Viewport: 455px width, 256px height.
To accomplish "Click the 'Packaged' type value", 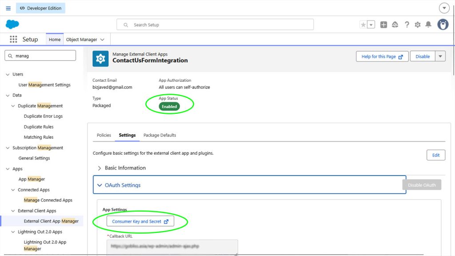I will [102, 105].
